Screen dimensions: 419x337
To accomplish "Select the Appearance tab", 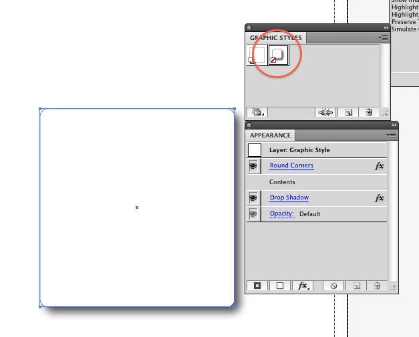I will tap(270, 135).
